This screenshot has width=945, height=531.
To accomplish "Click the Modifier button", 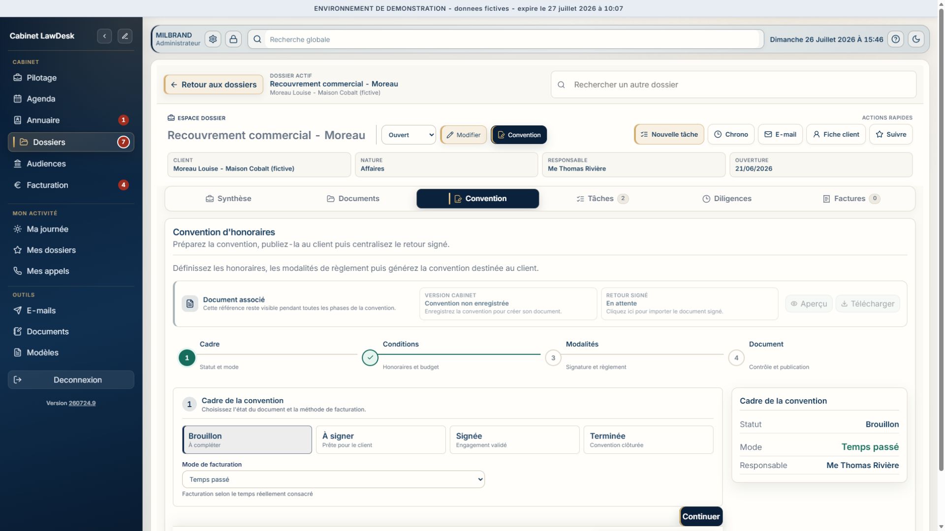I will click(463, 135).
